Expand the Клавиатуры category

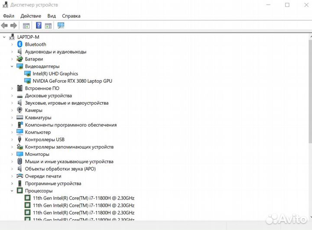12,118
